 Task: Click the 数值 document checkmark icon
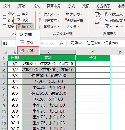pyautogui.click(x=98, y=16)
